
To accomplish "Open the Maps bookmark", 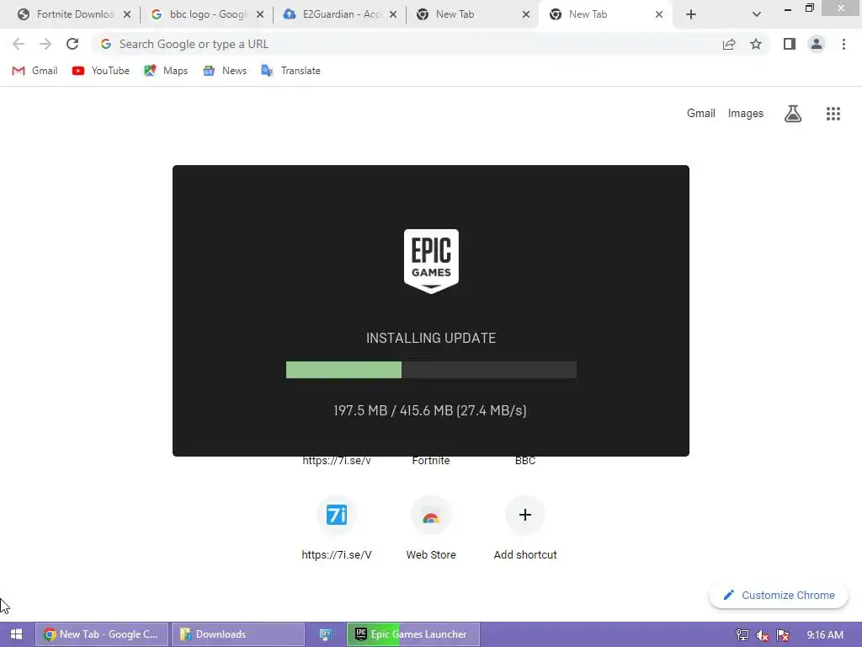I will [x=166, y=71].
